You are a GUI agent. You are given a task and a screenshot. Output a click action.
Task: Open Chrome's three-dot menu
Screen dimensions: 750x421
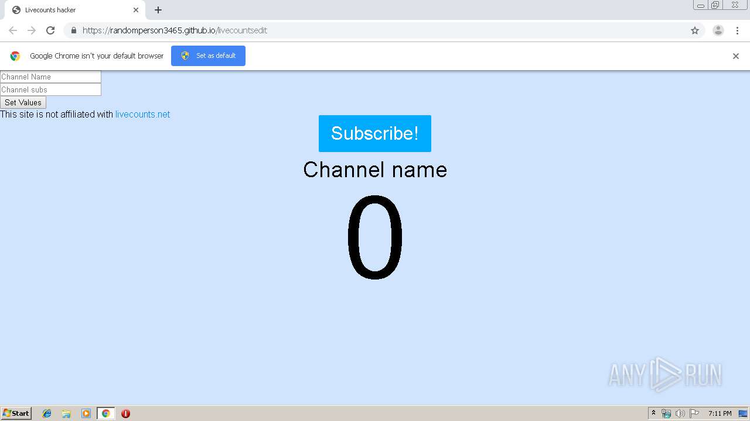[737, 30]
